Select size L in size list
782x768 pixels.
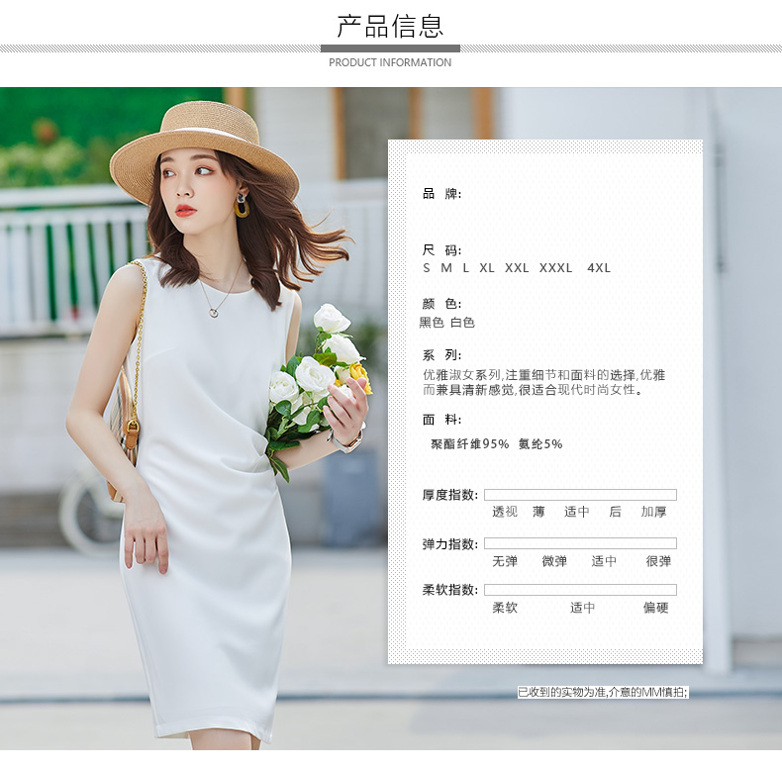(x=466, y=268)
